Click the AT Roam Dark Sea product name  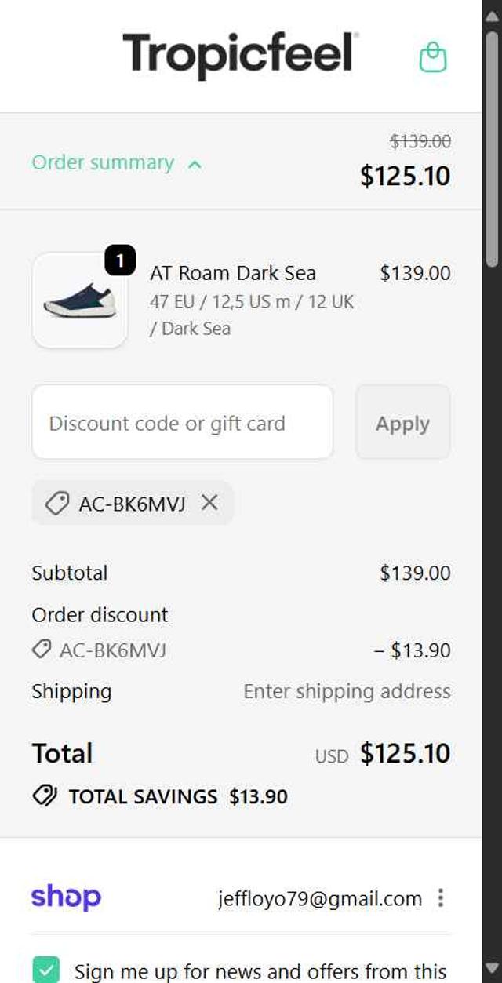[x=233, y=273]
